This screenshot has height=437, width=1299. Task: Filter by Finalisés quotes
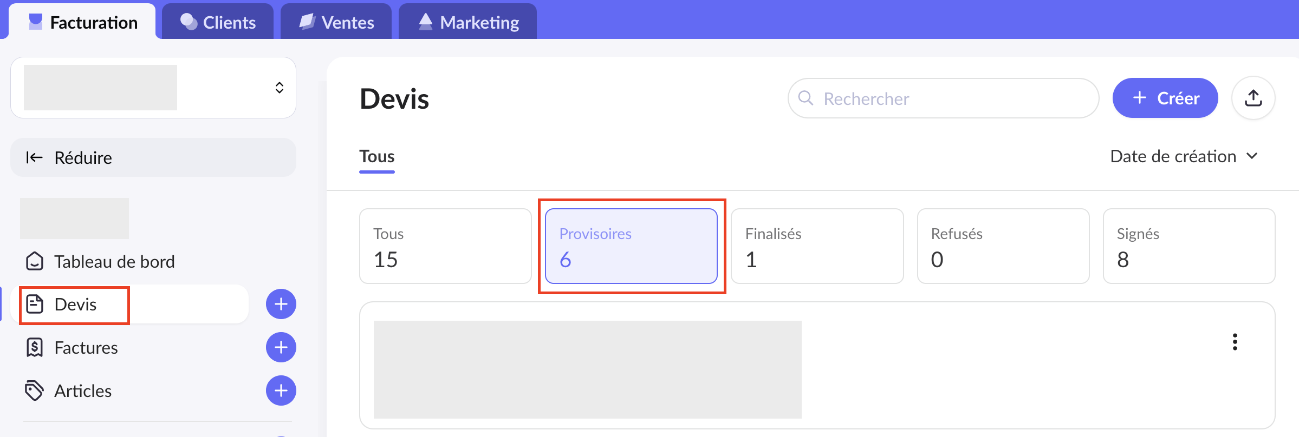817,246
